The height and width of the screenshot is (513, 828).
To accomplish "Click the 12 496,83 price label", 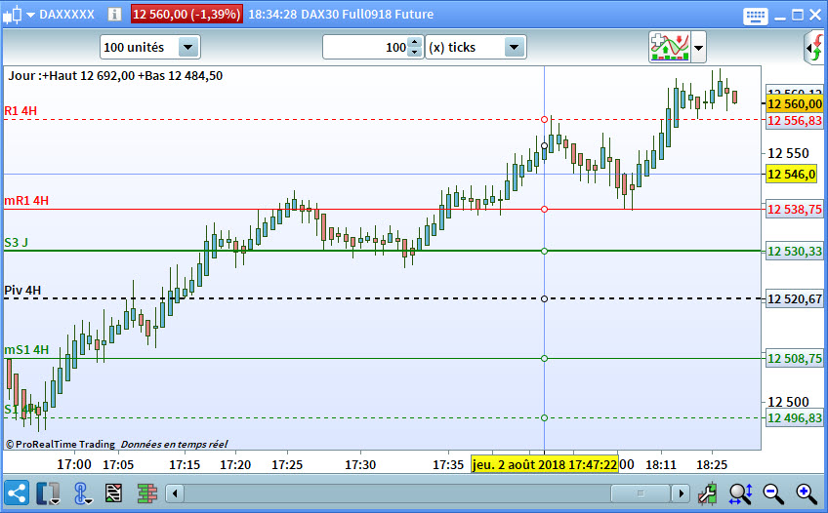I will (794, 418).
